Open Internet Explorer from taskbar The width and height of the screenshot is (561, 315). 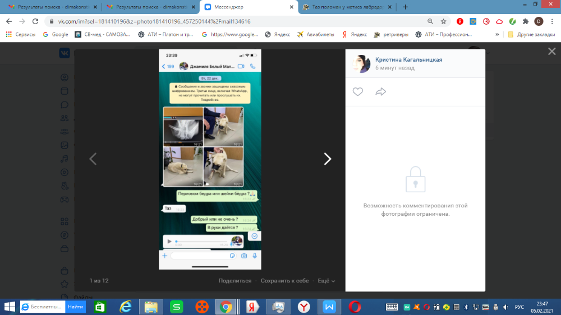(x=125, y=307)
